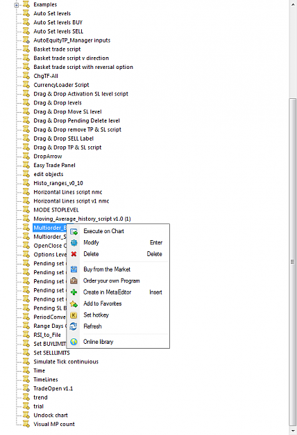Click Refresh in the context menu
Screen dimensions: 297x435
point(93,326)
